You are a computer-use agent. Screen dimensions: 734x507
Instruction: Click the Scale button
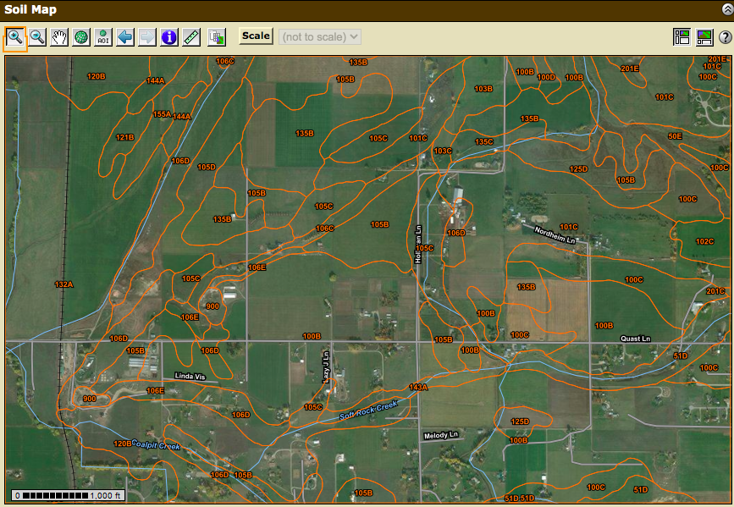point(256,36)
